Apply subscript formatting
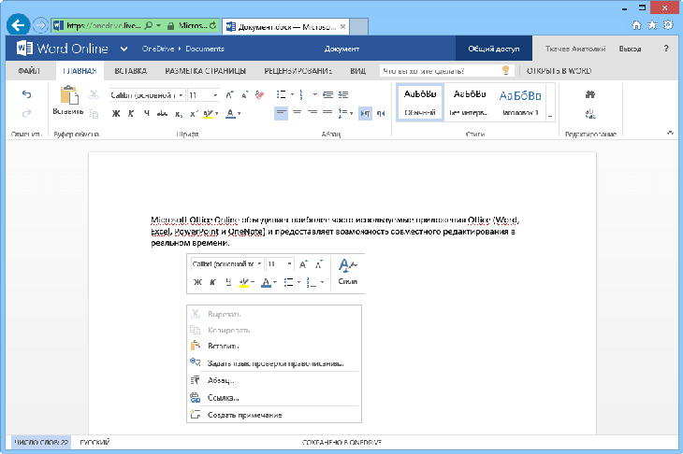 click(x=179, y=114)
